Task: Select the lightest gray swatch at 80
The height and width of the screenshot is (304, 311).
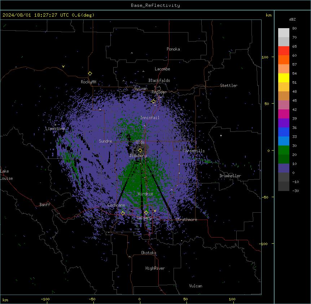Action: tap(284, 33)
